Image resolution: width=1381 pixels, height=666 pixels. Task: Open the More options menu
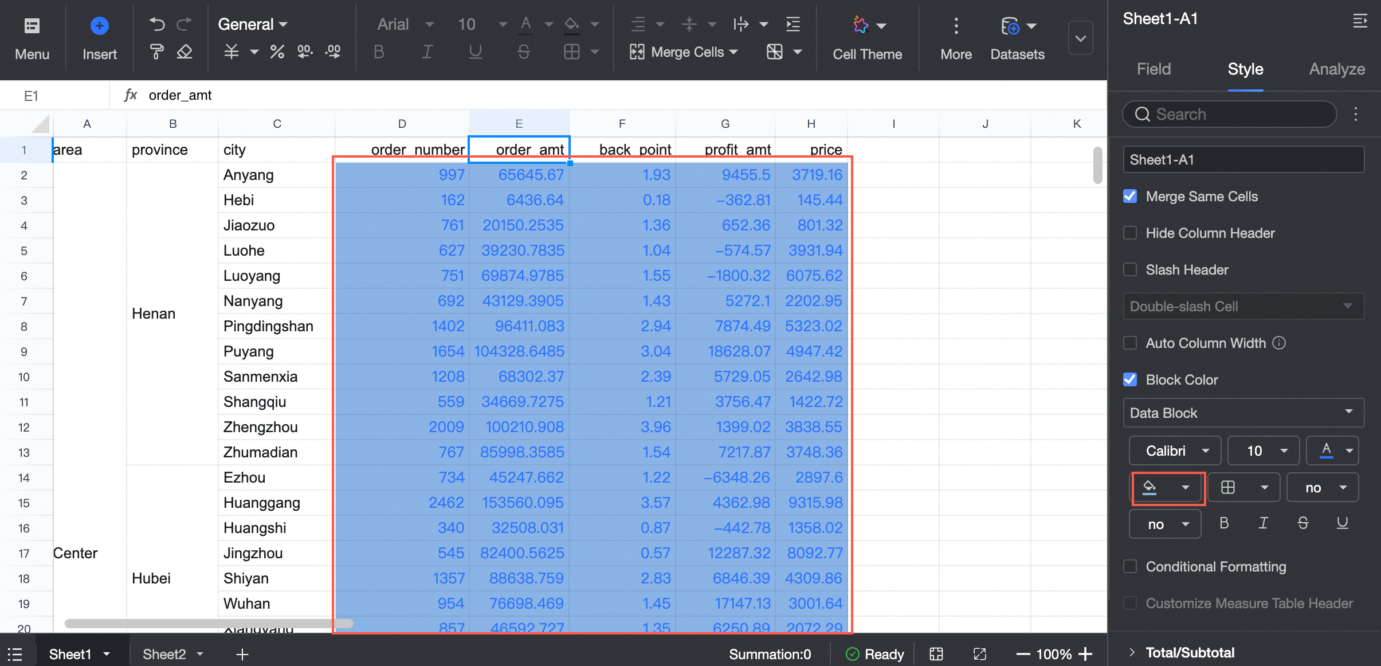pos(956,38)
